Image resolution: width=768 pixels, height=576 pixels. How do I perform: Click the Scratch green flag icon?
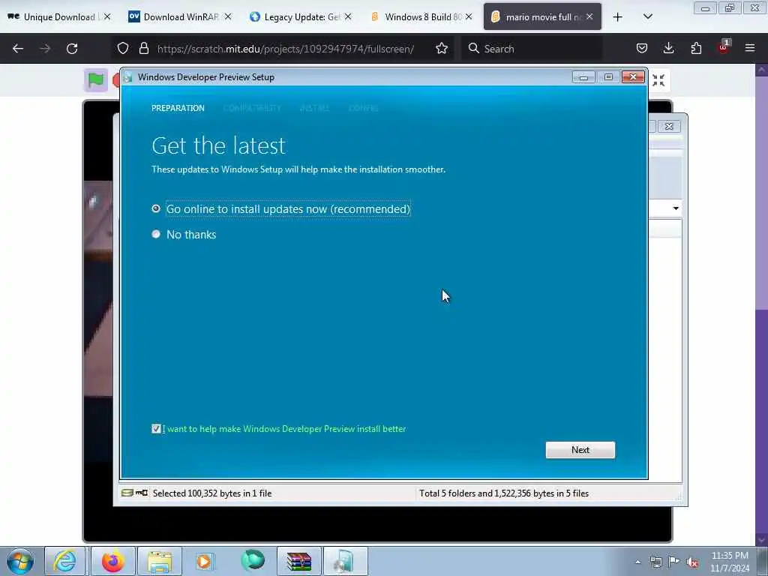pyautogui.click(x=95, y=79)
